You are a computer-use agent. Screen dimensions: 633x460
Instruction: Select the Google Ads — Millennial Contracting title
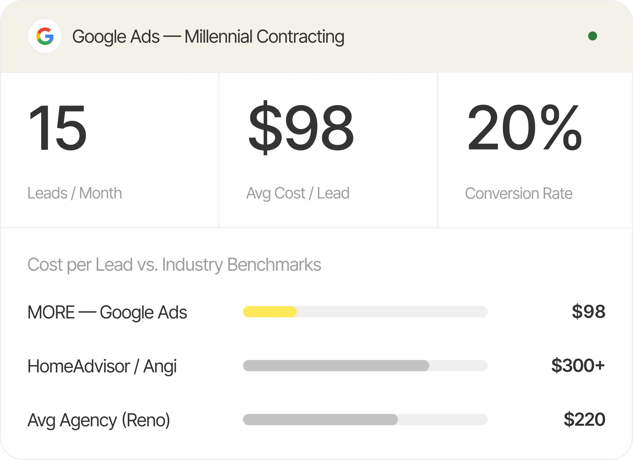208,37
